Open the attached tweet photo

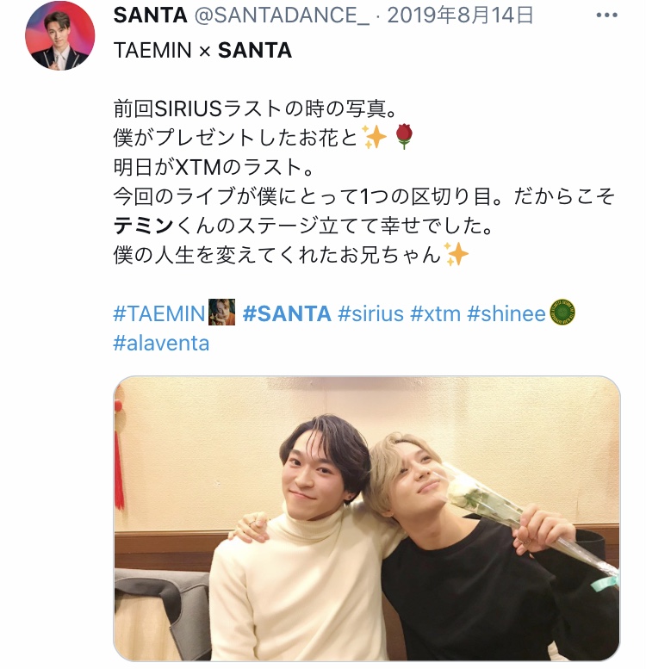(367, 518)
